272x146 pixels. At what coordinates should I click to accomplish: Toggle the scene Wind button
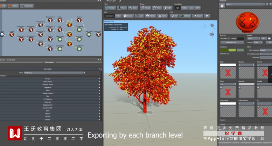tap(157, 8)
